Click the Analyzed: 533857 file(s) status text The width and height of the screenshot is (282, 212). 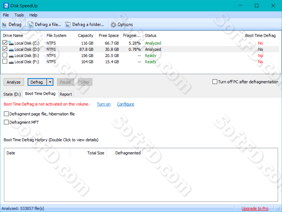(x=23, y=208)
